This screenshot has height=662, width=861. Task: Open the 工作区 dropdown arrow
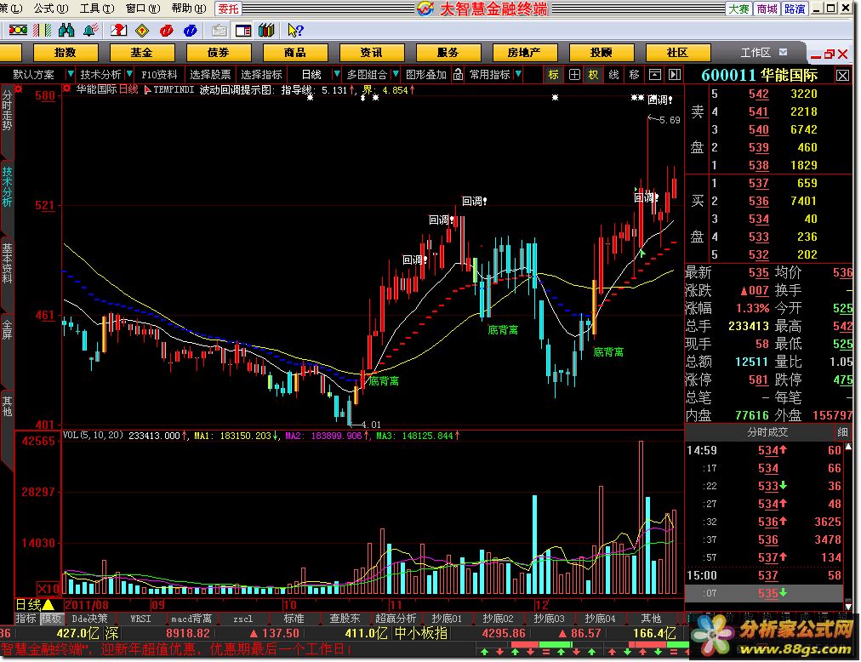(784, 52)
